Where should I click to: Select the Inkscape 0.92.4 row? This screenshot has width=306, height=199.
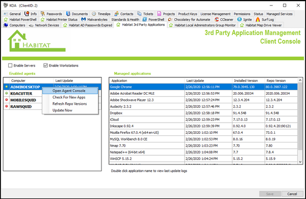coord(203,126)
